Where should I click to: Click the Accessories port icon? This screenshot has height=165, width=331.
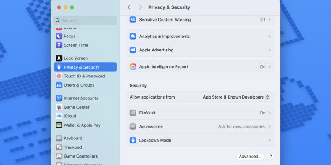(x=133, y=126)
